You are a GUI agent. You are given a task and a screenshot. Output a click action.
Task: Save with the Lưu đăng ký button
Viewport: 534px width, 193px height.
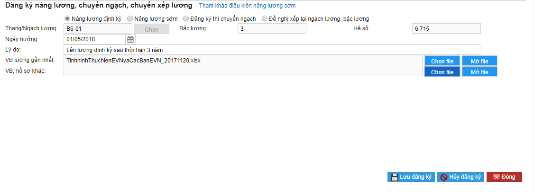click(411, 177)
